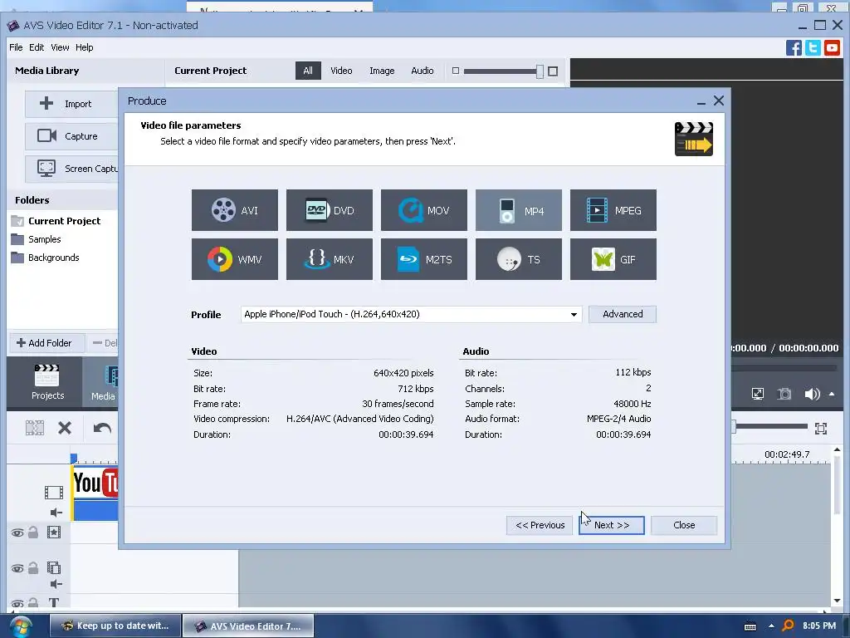Switch to the Video media filter tab
Image resolution: width=850 pixels, height=638 pixels.
click(341, 71)
